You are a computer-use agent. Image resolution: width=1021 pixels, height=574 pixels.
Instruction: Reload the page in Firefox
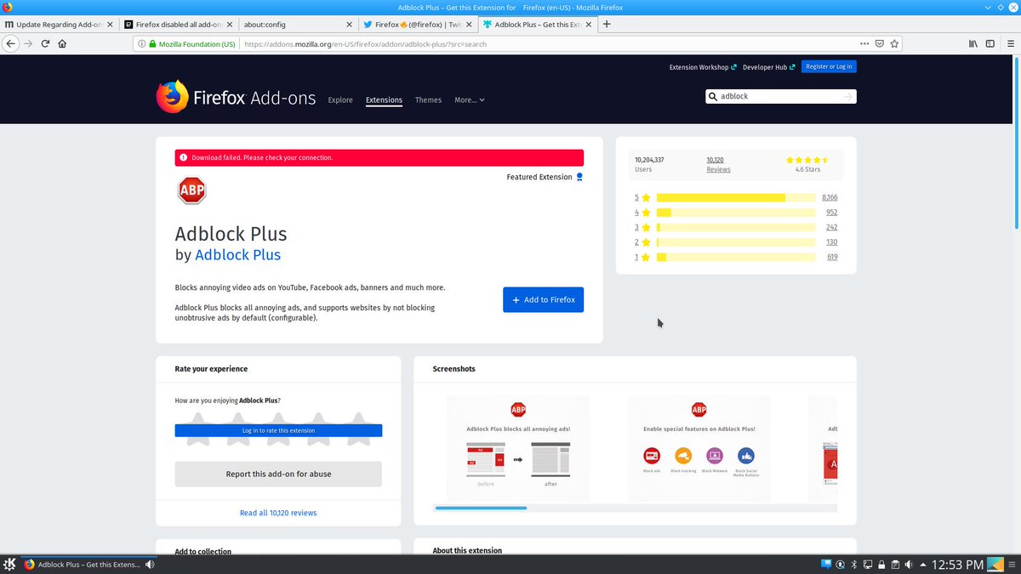click(45, 43)
